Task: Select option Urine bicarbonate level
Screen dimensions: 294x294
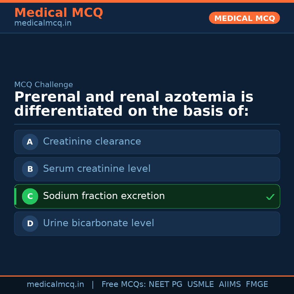Action: (x=99, y=223)
